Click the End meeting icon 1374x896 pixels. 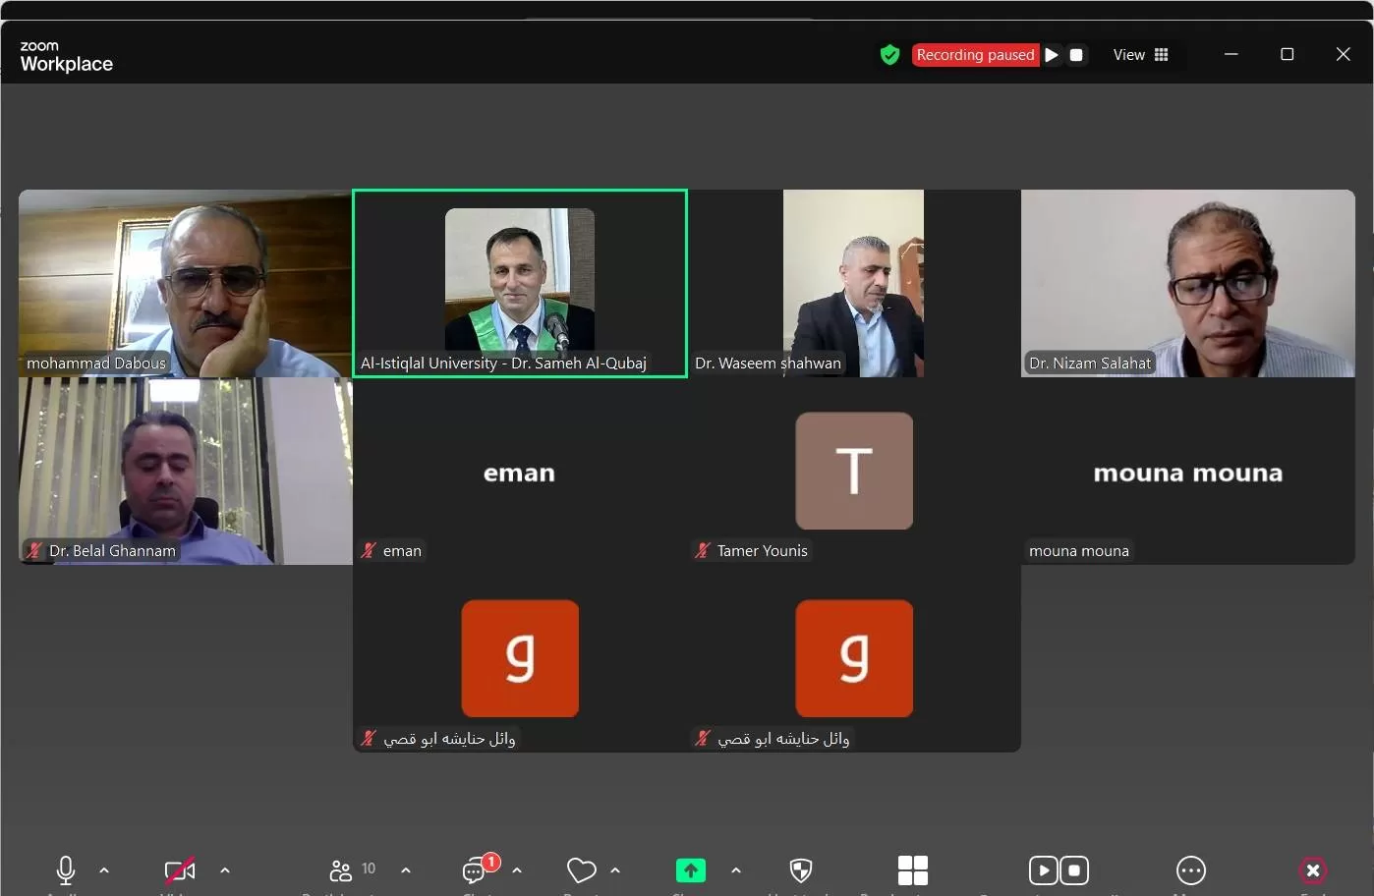coord(1312,870)
